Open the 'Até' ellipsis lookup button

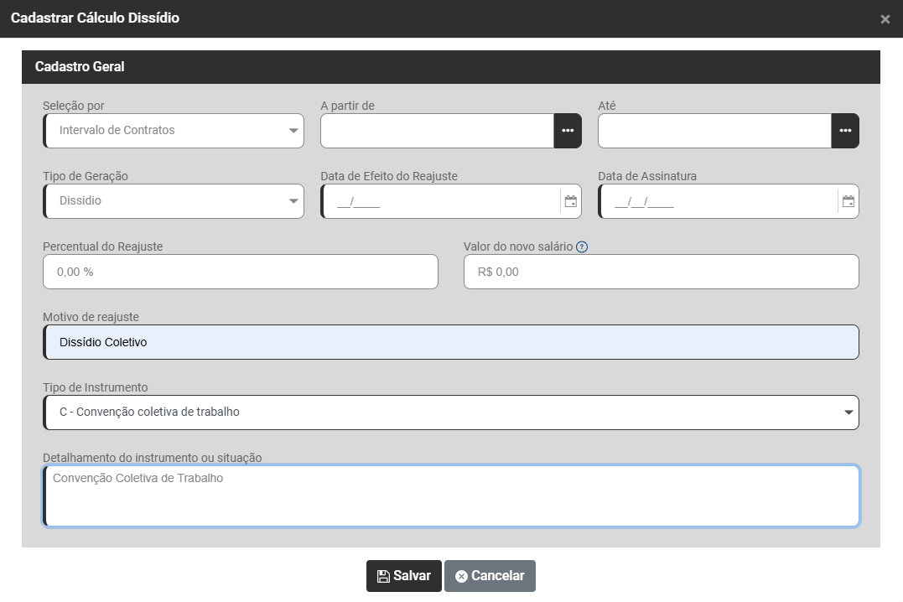click(x=845, y=131)
